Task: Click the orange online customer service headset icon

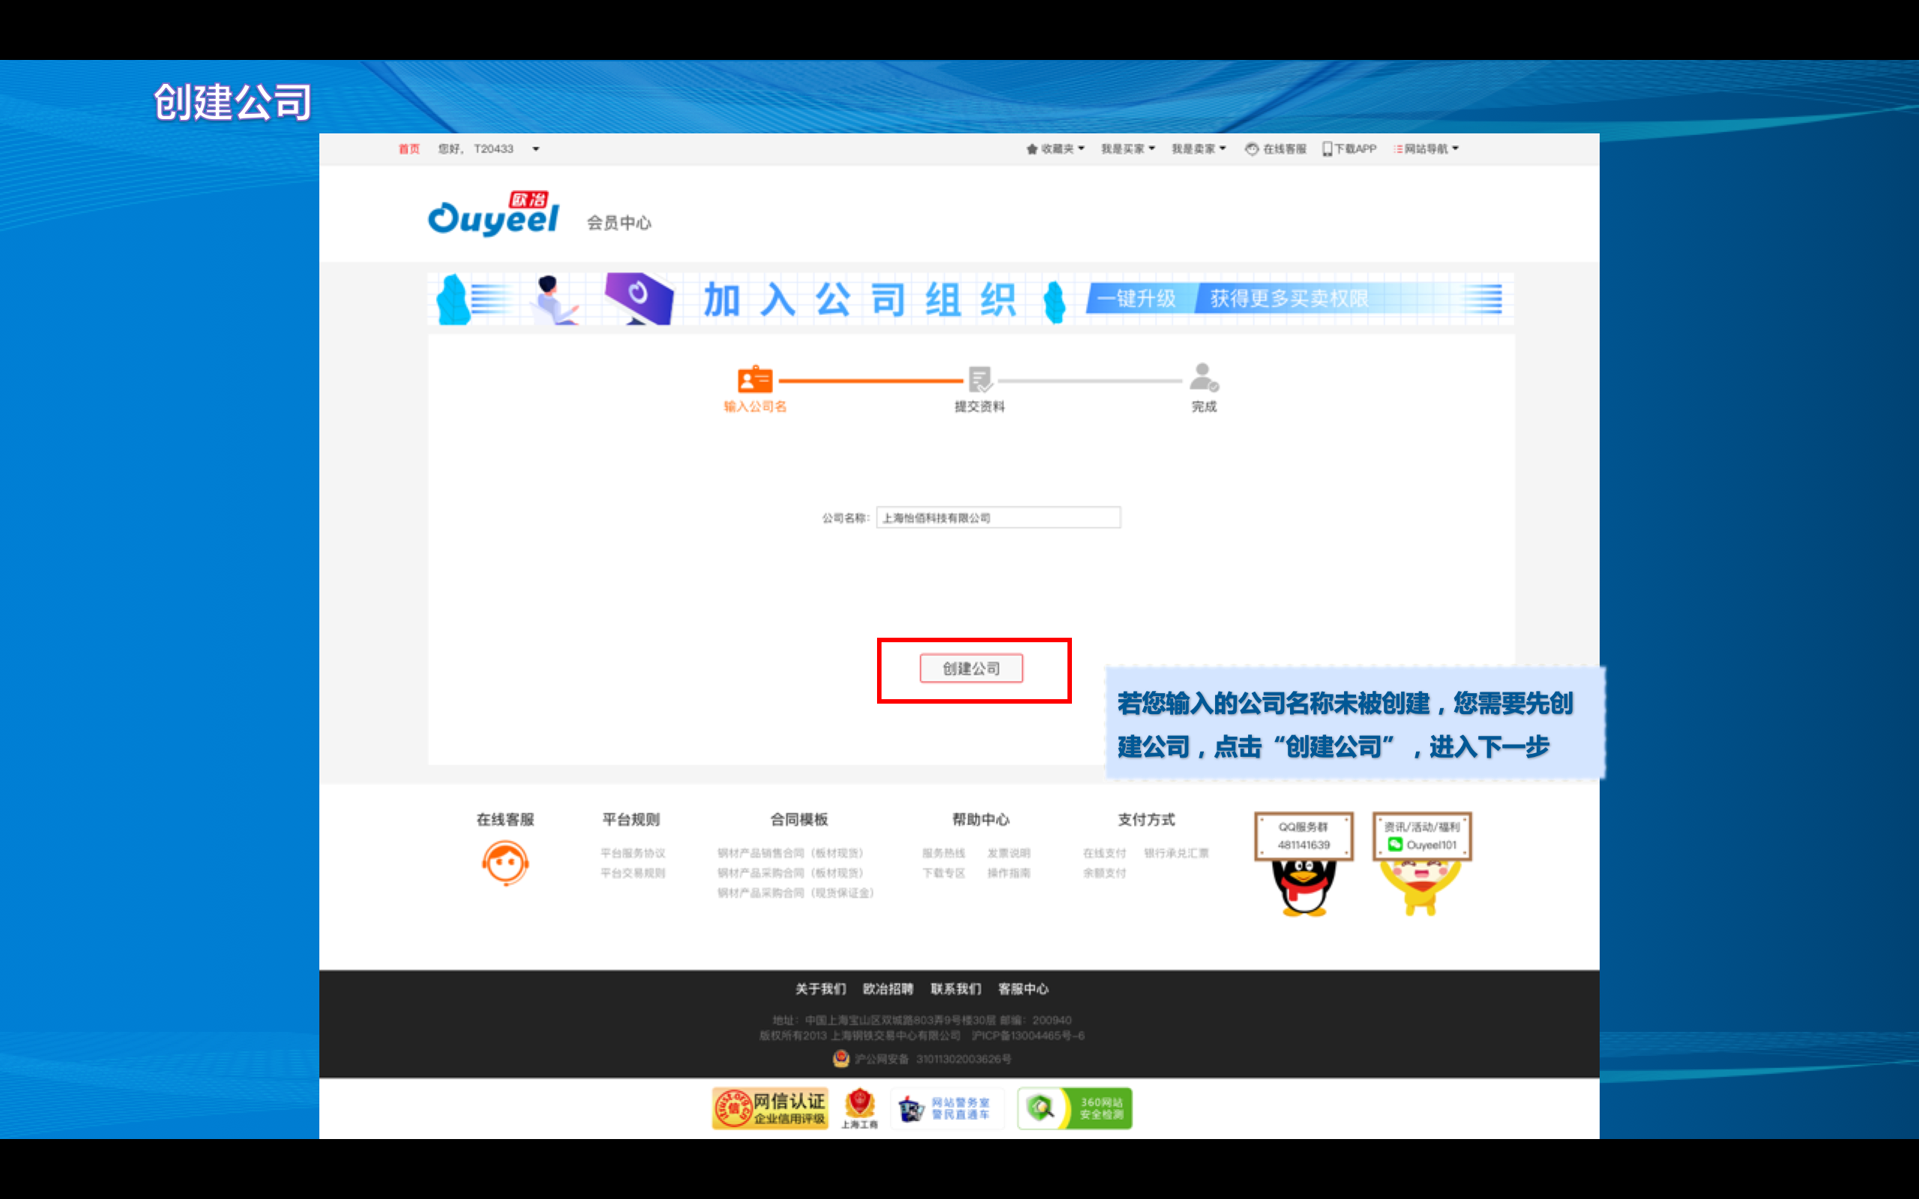Action: coord(505,863)
